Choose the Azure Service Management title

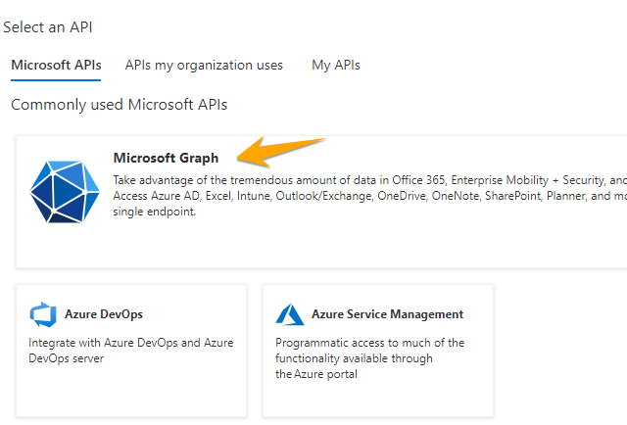(x=388, y=314)
